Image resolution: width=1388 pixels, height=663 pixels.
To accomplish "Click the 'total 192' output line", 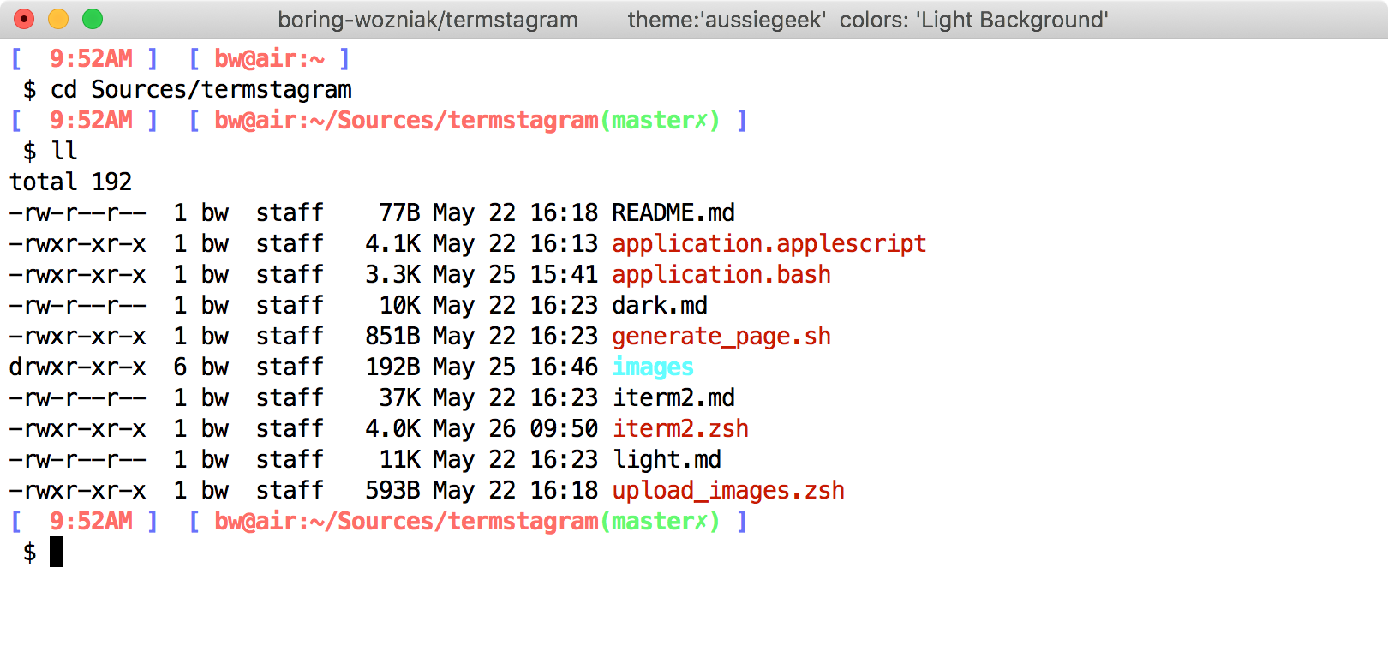I will (70, 182).
